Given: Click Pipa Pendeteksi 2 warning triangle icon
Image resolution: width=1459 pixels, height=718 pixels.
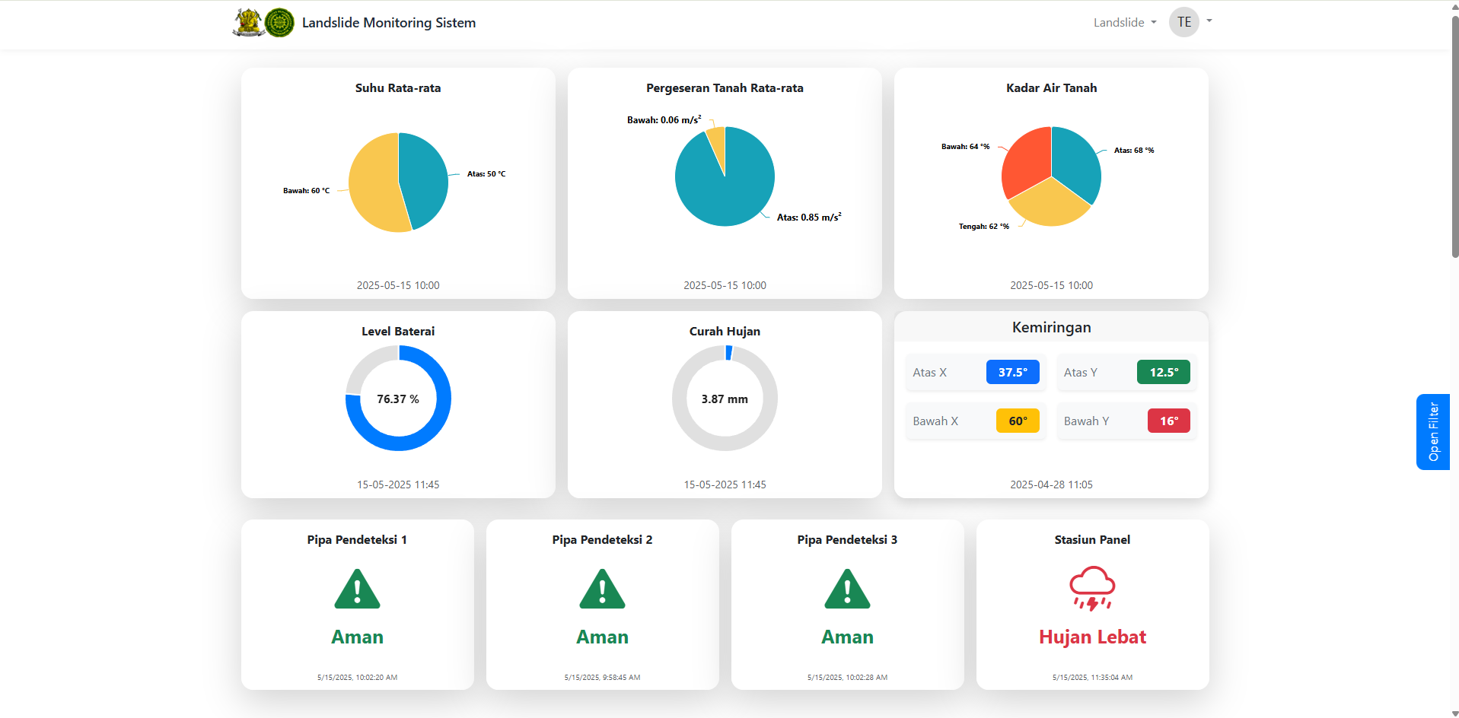Looking at the screenshot, I should tap(602, 589).
